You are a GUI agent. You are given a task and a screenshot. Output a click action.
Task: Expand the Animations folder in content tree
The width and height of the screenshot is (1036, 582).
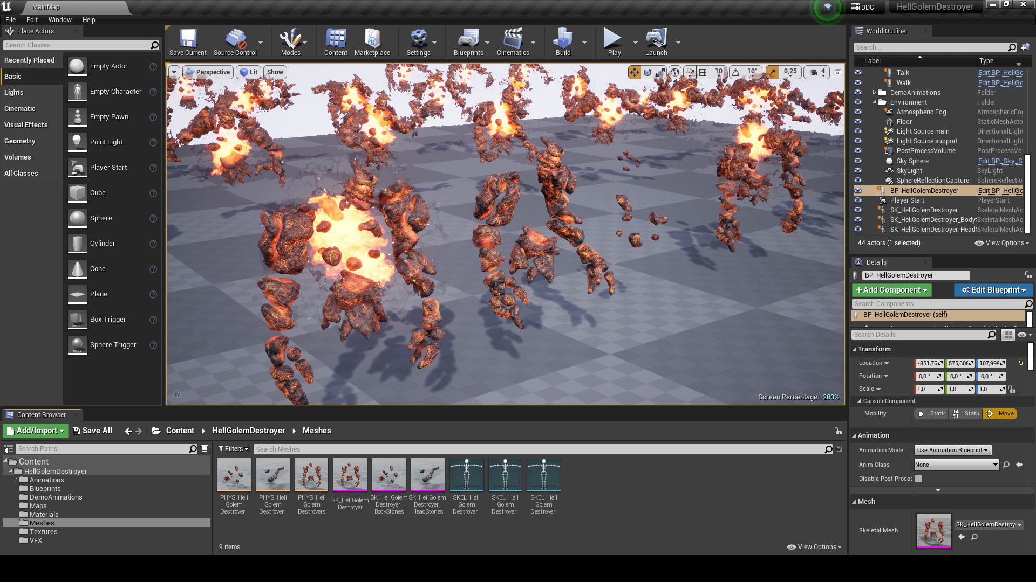point(16,480)
